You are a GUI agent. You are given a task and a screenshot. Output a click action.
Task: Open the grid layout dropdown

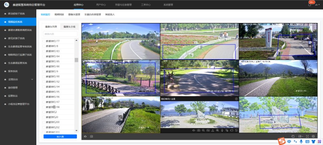300,136
